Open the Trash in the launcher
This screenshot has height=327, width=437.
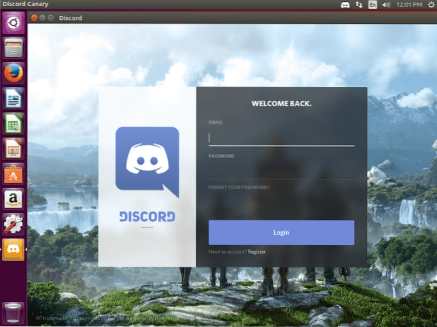13,312
